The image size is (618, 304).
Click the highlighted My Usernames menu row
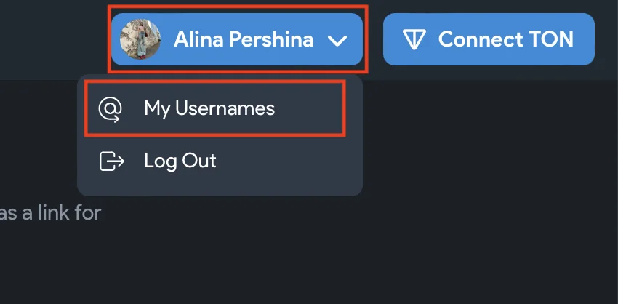(215, 109)
